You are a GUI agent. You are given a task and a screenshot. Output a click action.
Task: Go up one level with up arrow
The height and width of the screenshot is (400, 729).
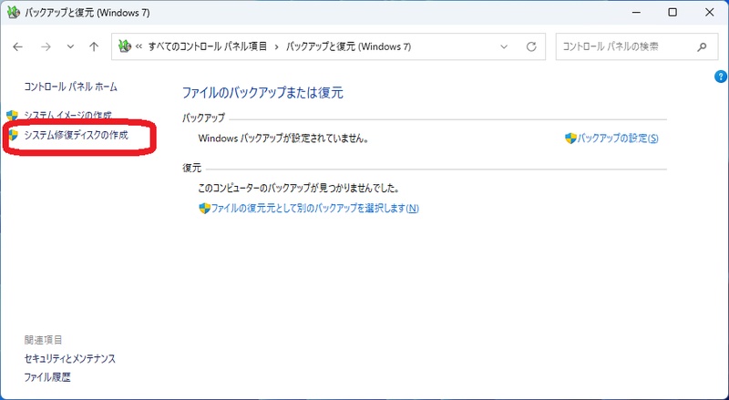point(94,46)
